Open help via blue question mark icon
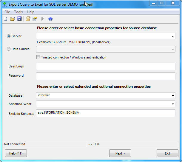 50,19
